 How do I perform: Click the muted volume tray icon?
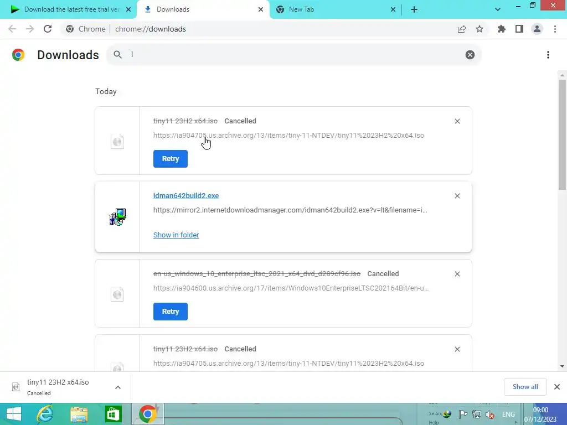coord(491,414)
